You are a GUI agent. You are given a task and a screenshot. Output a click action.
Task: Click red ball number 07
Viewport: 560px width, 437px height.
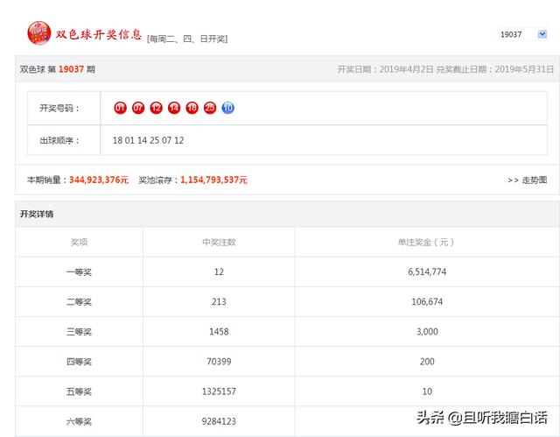click(x=138, y=108)
